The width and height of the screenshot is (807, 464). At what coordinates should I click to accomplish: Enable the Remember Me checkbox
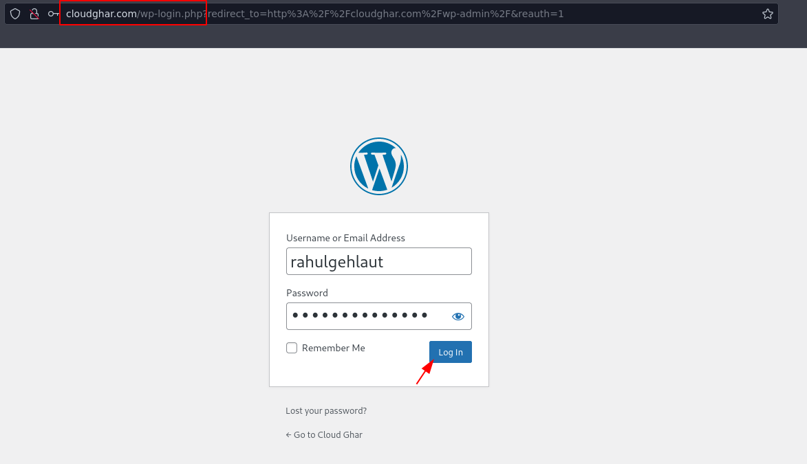pyautogui.click(x=292, y=348)
